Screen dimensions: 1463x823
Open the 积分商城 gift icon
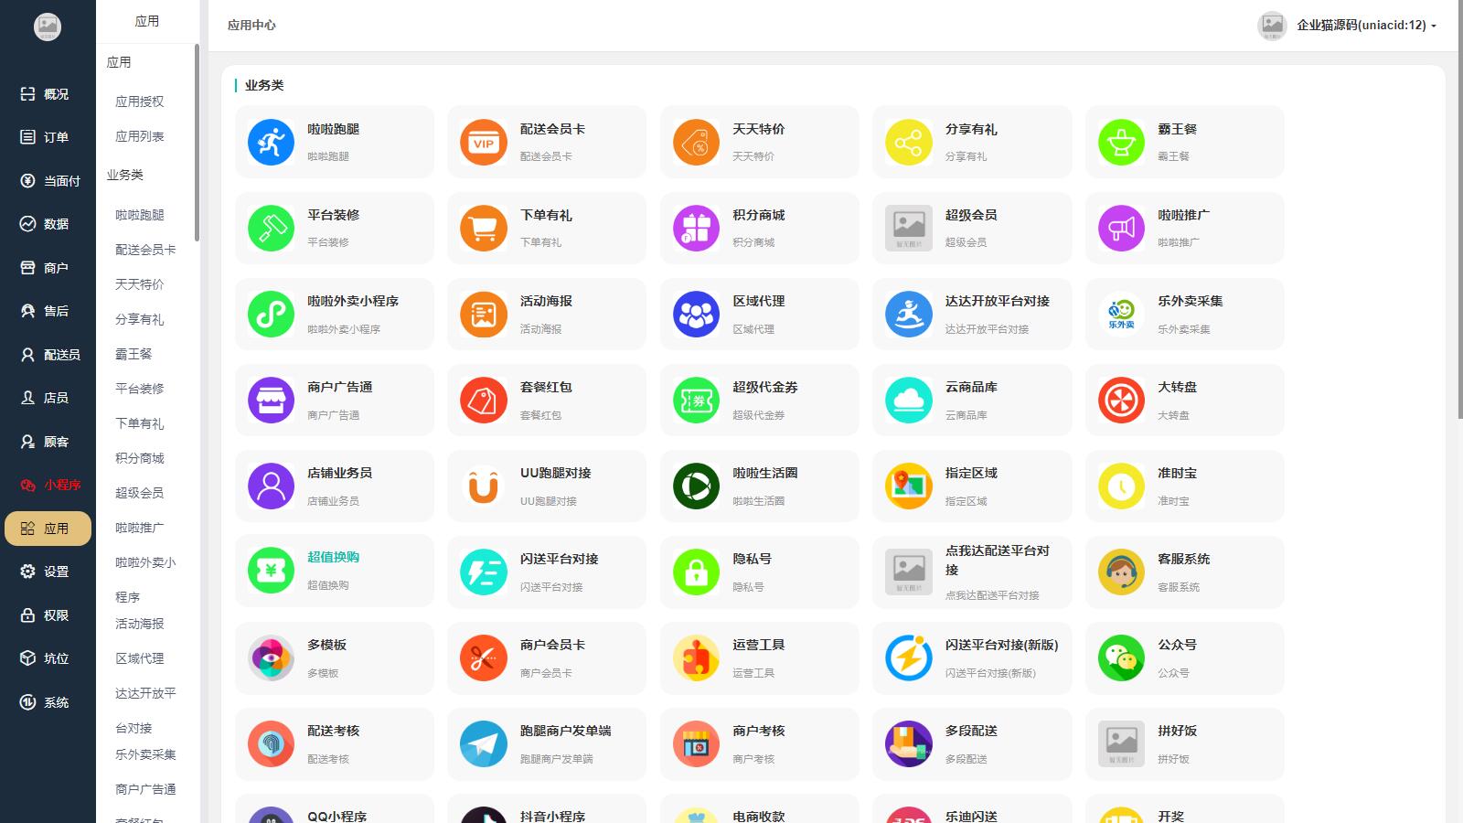pyautogui.click(x=696, y=229)
